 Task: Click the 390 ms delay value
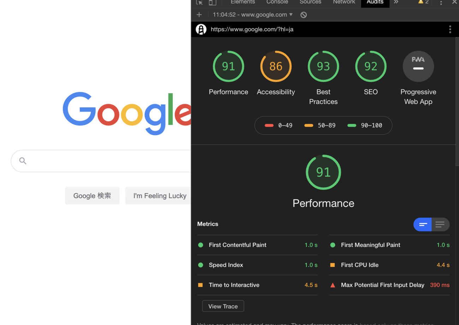[x=440, y=285]
